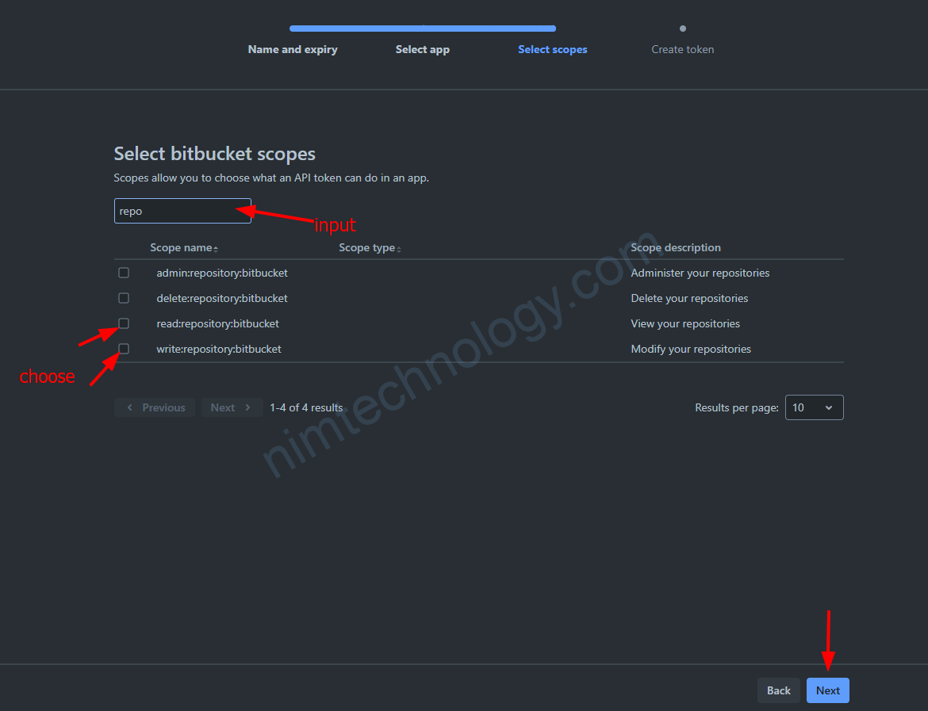Go to the Name and expiry step
Image resolution: width=928 pixels, height=711 pixels.
(x=293, y=49)
